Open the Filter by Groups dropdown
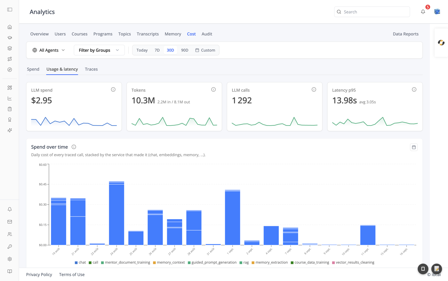The image size is (448, 281). [x=99, y=50]
